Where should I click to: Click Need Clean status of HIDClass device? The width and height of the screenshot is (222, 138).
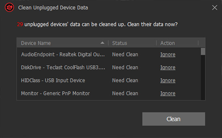[125, 80]
